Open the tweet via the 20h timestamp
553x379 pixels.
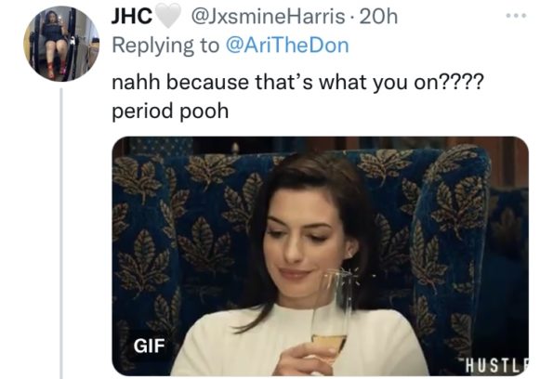pos(378,17)
